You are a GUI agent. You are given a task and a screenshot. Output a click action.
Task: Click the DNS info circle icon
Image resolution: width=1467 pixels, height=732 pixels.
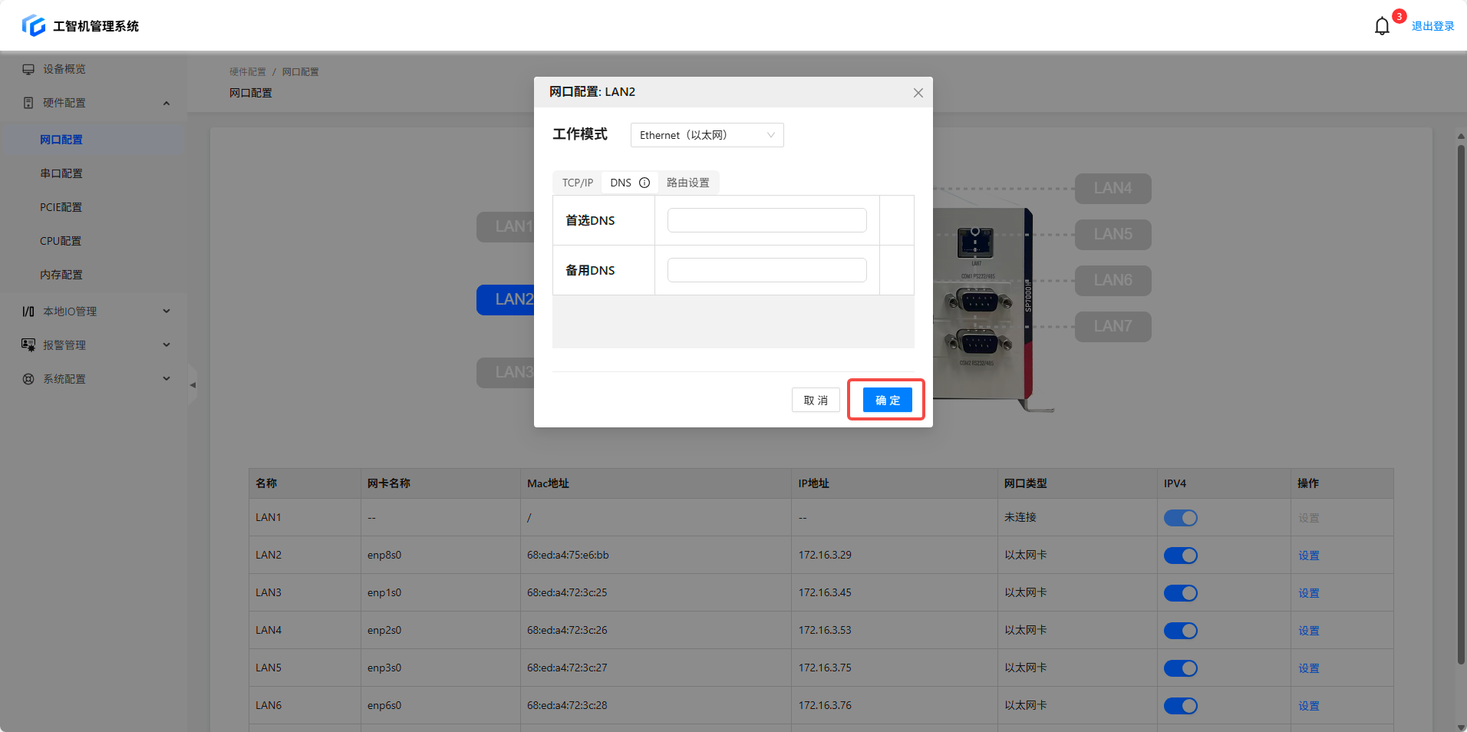click(x=644, y=183)
